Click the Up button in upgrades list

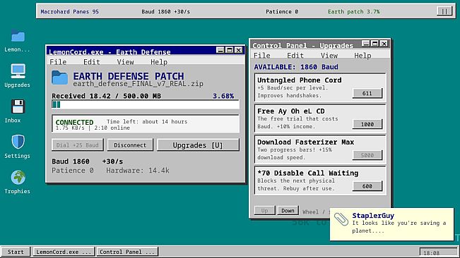pos(264,211)
